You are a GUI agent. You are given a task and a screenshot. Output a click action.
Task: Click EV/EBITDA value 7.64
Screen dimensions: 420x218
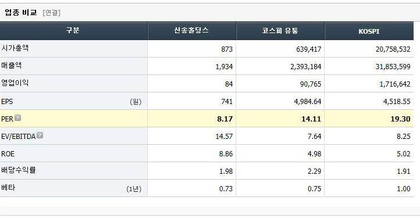[315, 136]
